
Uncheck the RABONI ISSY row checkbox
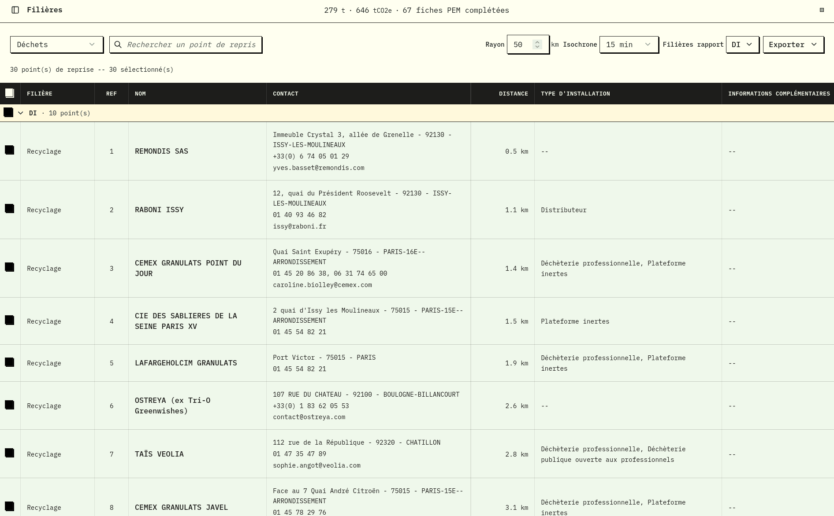[9, 209]
